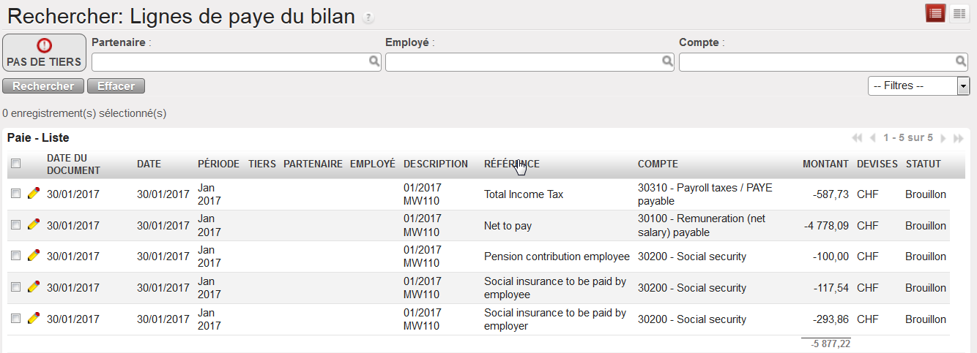Open Employé search magnifier
Image resolution: width=977 pixels, height=353 pixels.
click(x=667, y=62)
